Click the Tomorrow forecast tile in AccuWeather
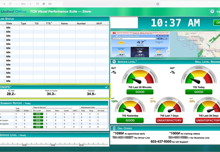Screen dimensions: 220x152 (x=158, y=52)
